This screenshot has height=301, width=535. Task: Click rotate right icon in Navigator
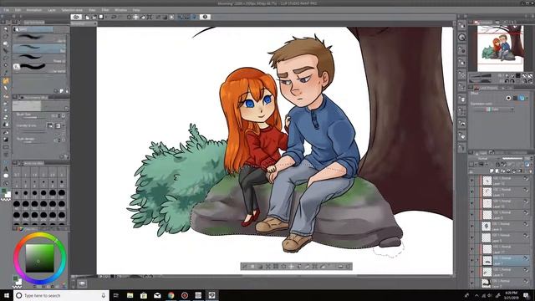512,81
